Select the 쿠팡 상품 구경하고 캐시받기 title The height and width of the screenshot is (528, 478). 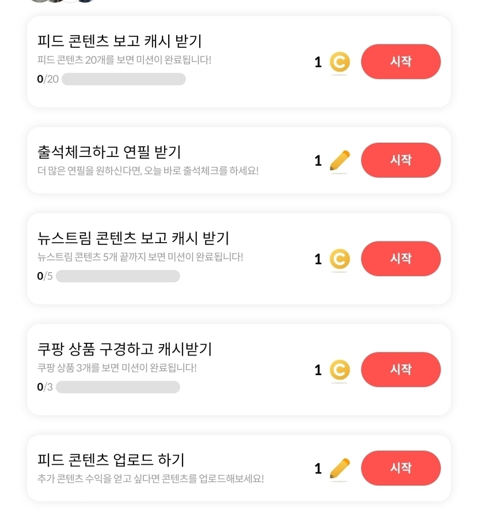(124, 349)
